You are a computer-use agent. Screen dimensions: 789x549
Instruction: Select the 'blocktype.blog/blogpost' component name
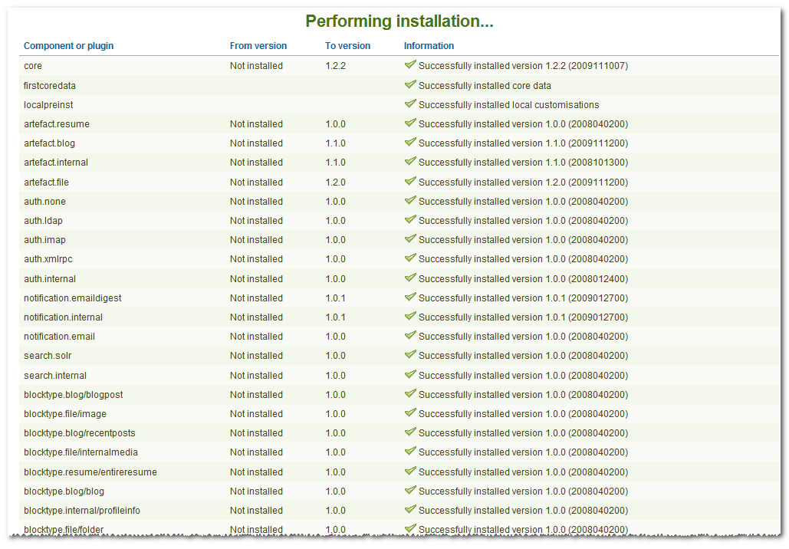(74, 395)
